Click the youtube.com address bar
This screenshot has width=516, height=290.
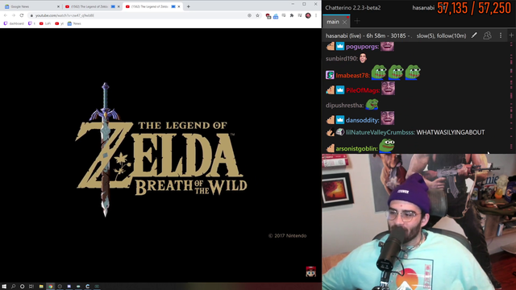click(145, 15)
